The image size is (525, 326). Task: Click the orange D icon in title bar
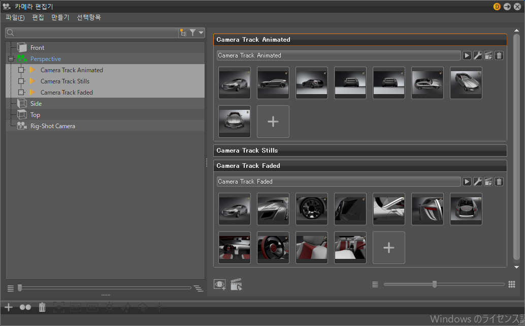pyautogui.click(x=497, y=7)
